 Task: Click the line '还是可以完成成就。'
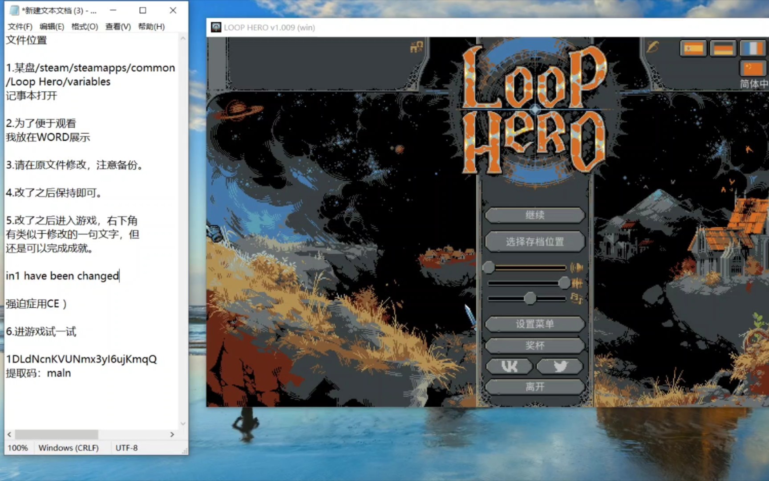click(x=50, y=249)
